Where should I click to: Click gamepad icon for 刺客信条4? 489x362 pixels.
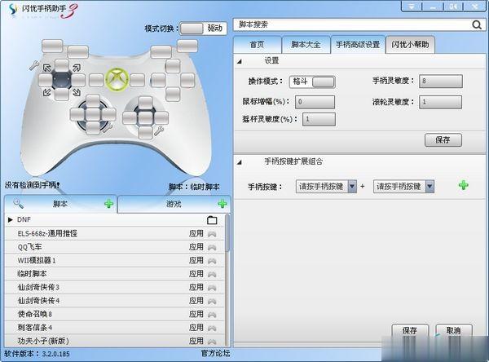click(x=212, y=328)
